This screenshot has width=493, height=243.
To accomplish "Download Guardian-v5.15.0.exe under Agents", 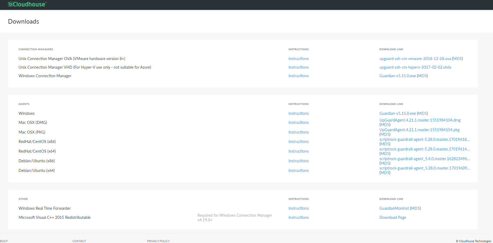I will [x=398, y=113].
